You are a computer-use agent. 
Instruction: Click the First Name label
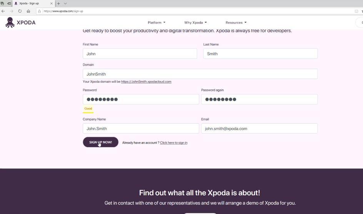coord(90,45)
